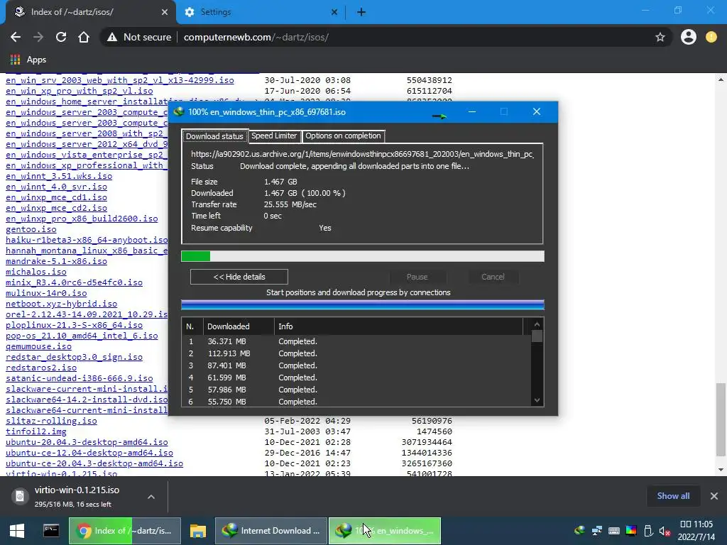Click the IDM dialog title bar icon
727x545 pixels.
[x=179, y=111]
